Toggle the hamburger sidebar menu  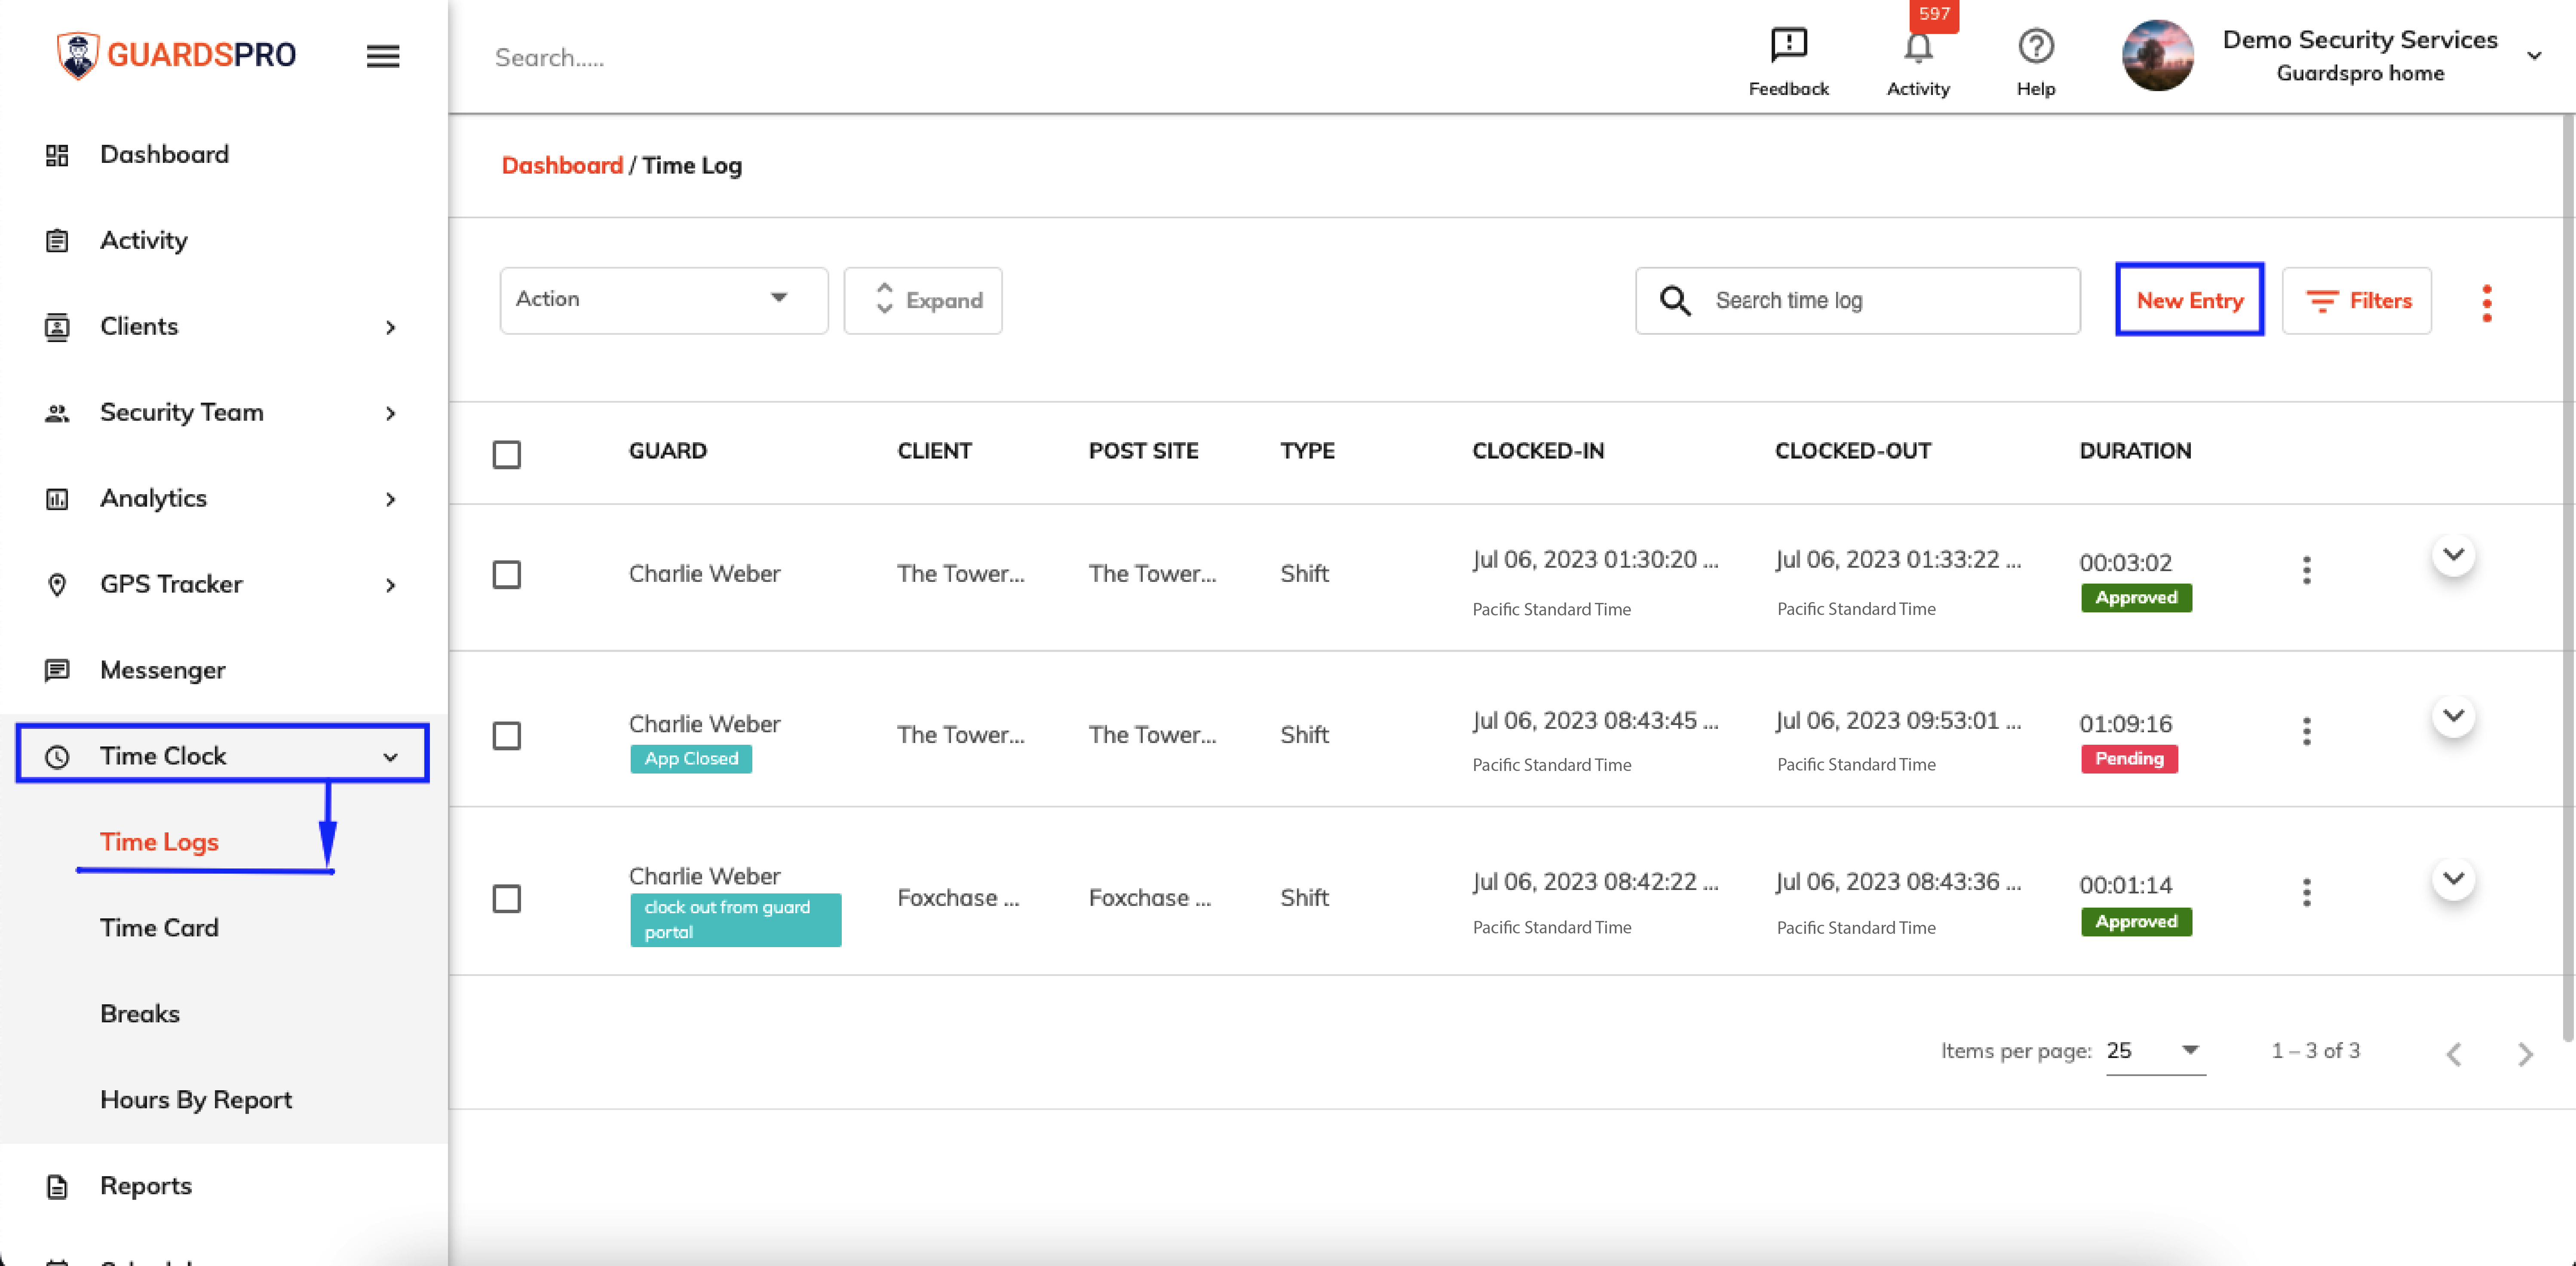383,56
